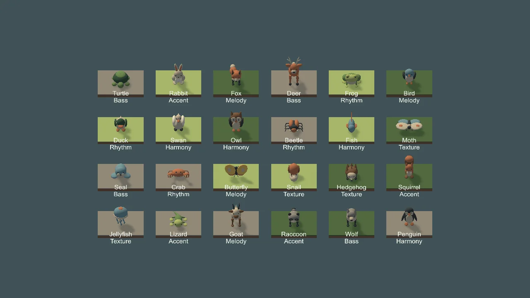Select the green Lizard figure

tap(178, 220)
